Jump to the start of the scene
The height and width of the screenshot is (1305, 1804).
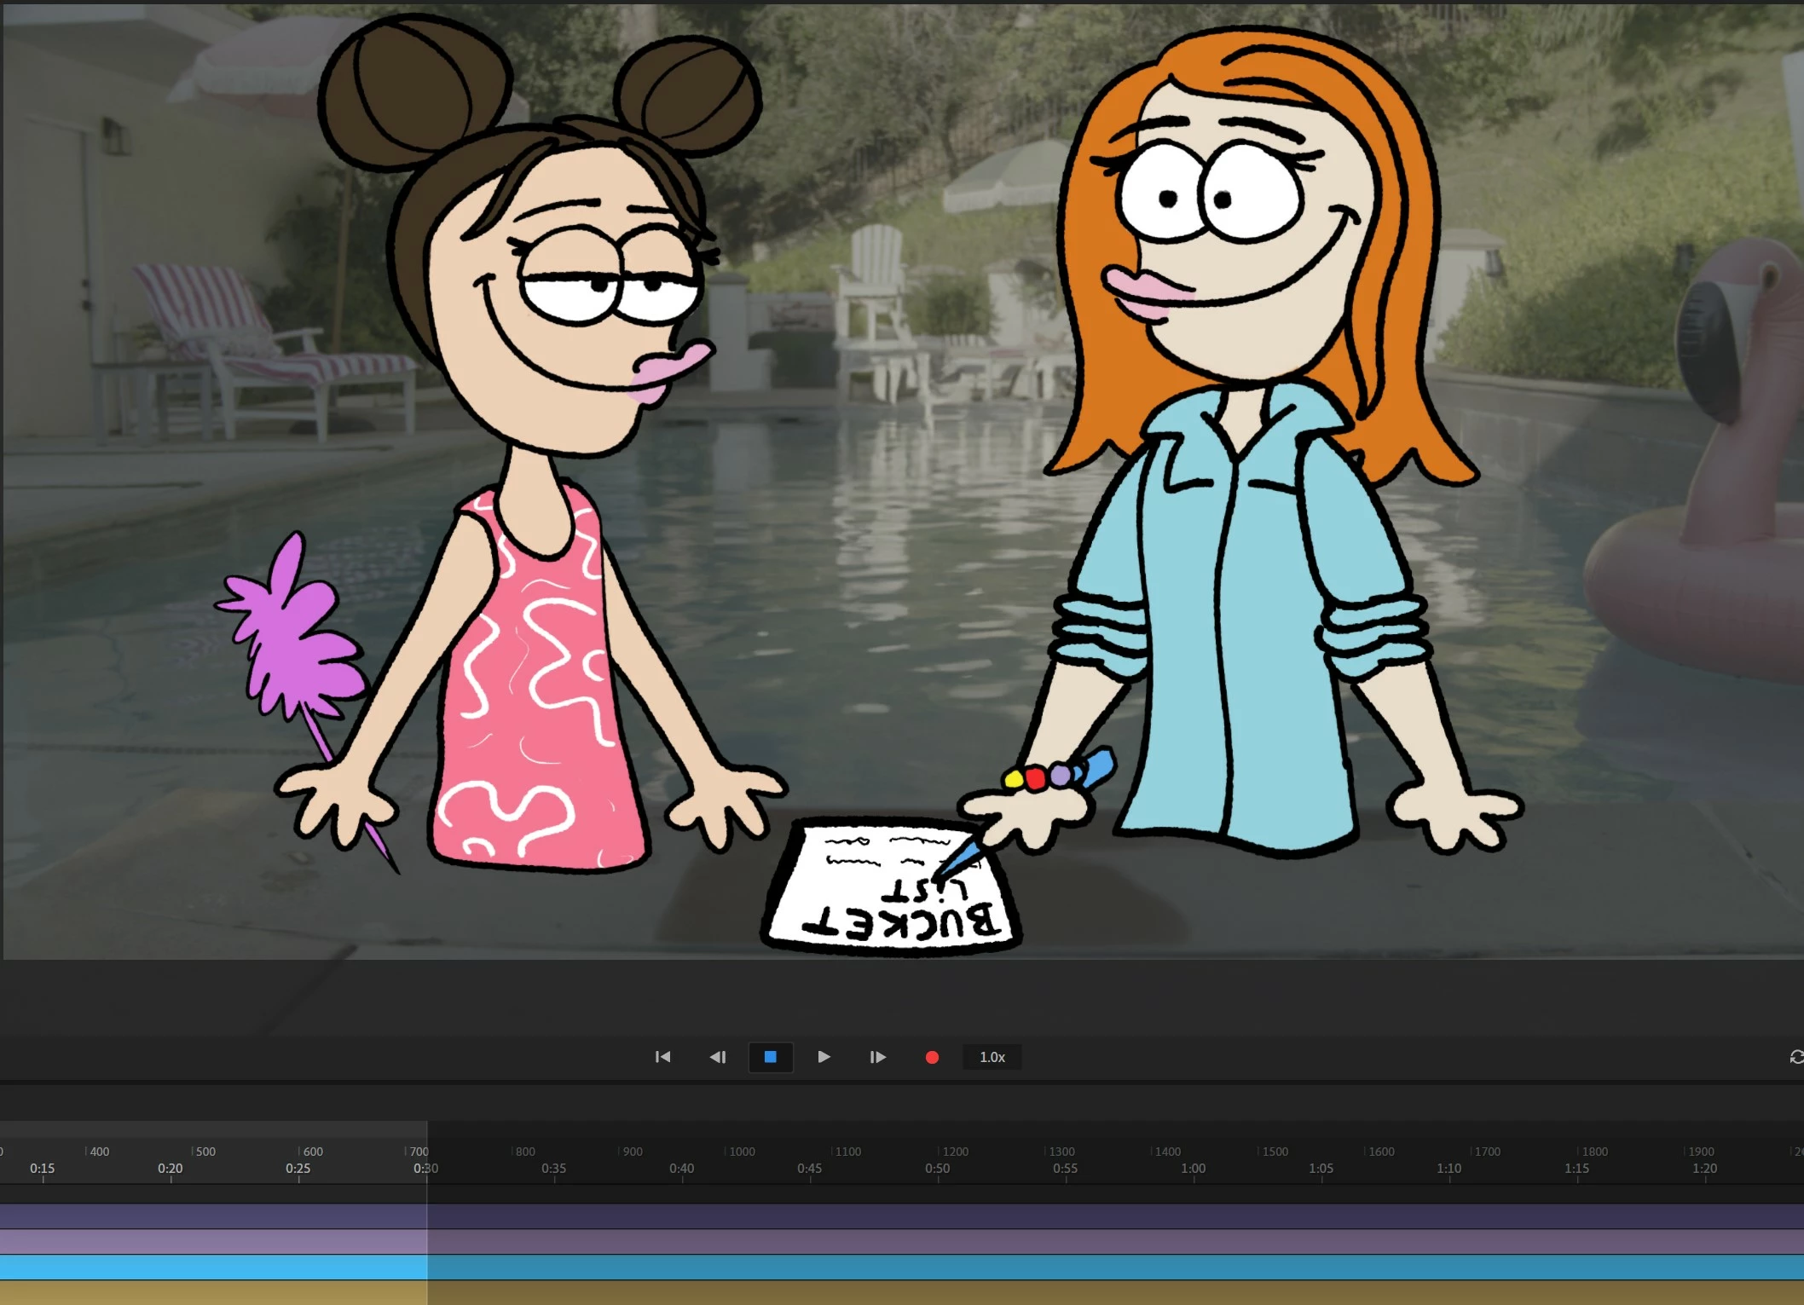[x=662, y=1057]
